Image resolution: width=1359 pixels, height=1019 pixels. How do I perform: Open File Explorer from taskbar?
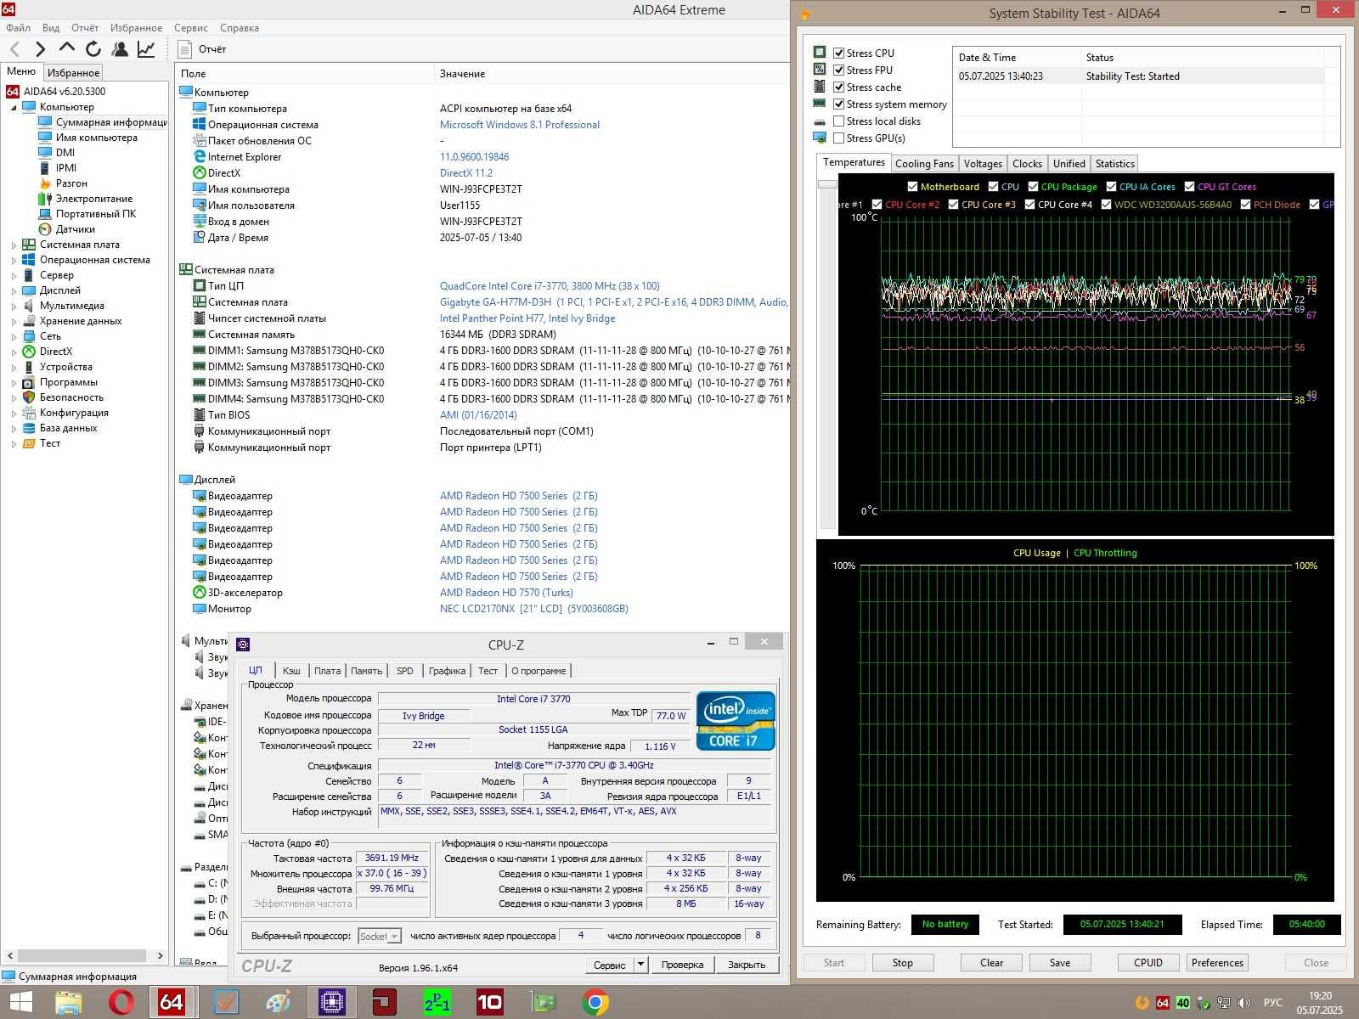69,1002
